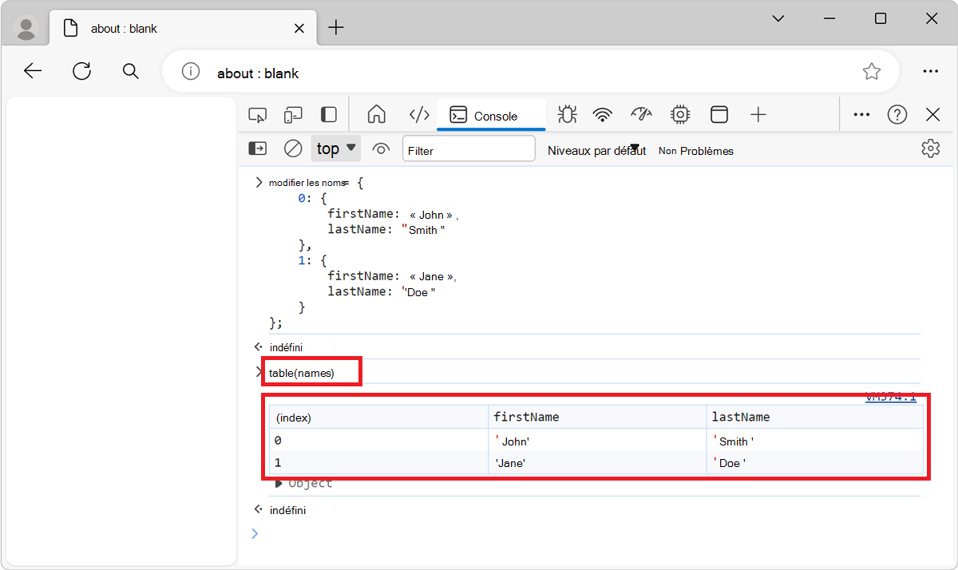
Task: Reload the page with refresh icon
Action: pyautogui.click(x=81, y=71)
